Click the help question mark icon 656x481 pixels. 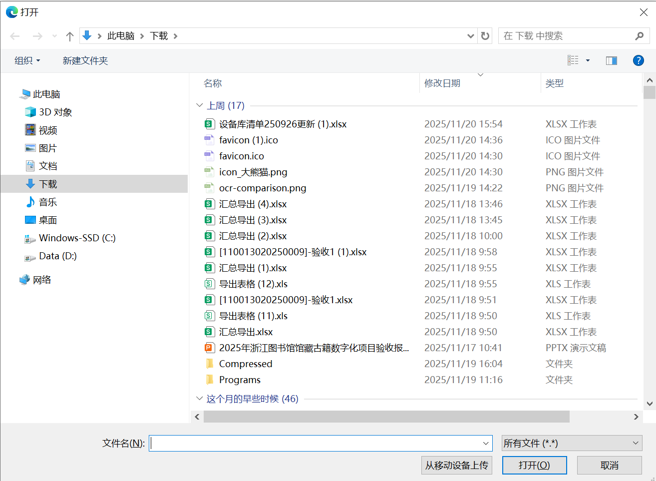[638, 60]
